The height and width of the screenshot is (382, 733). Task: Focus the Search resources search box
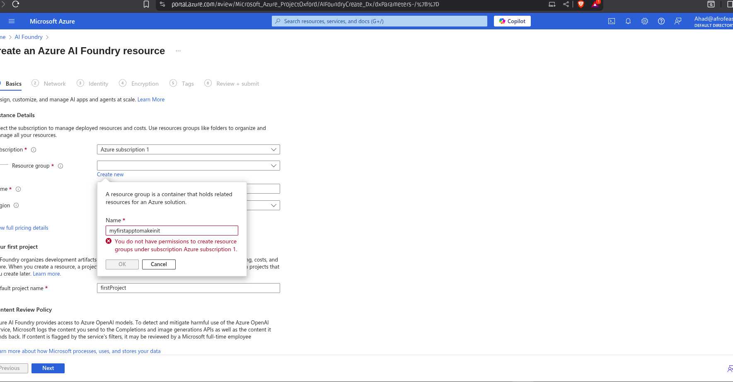click(x=380, y=21)
